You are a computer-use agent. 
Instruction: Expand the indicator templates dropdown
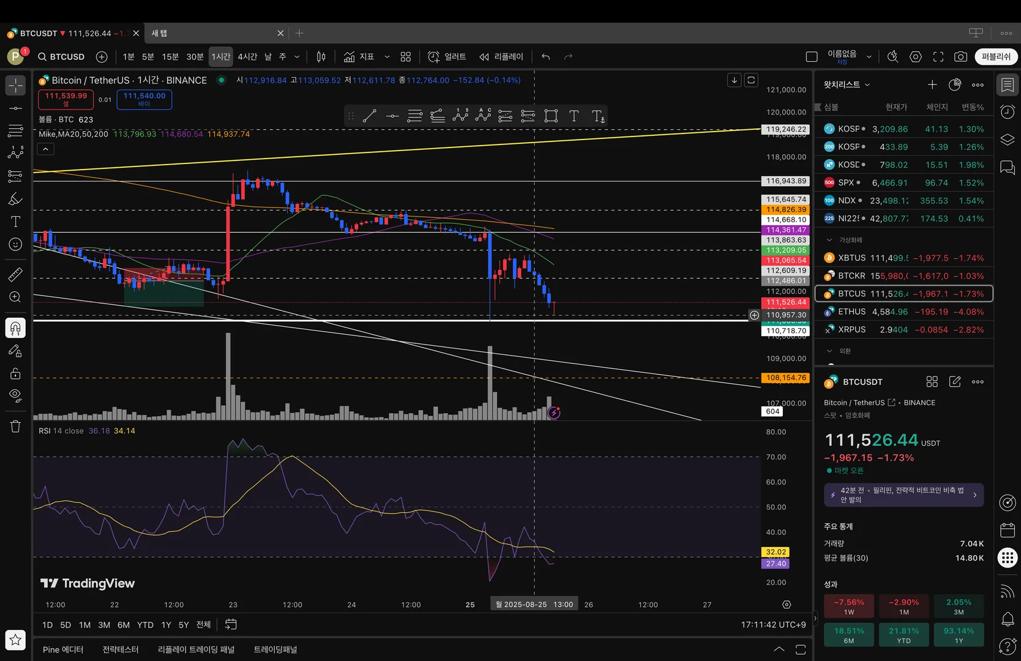pyautogui.click(x=387, y=57)
